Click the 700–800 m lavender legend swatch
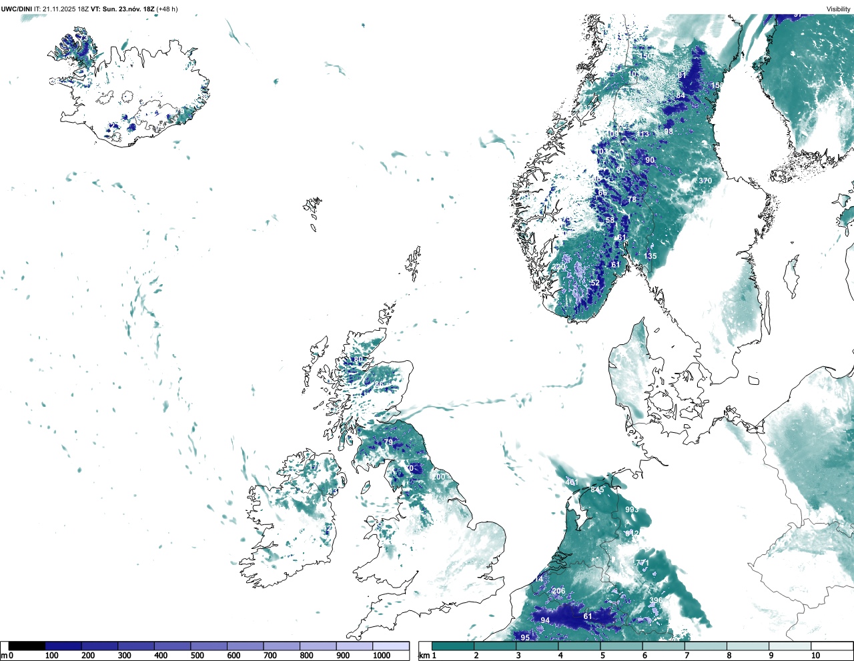The height and width of the screenshot is (661, 854). point(282,646)
